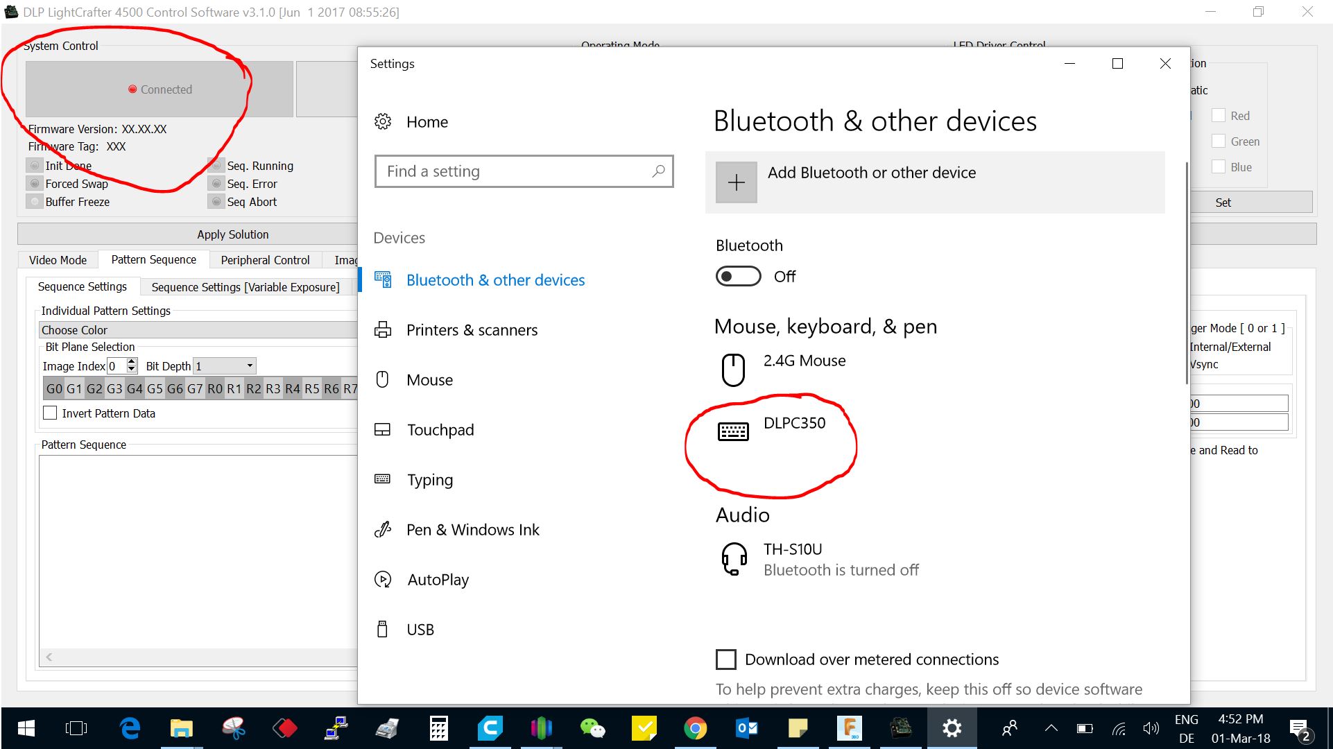The height and width of the screenshot is (749, 1333).
Task: Open USB settings page
Action: click(404, 630)
